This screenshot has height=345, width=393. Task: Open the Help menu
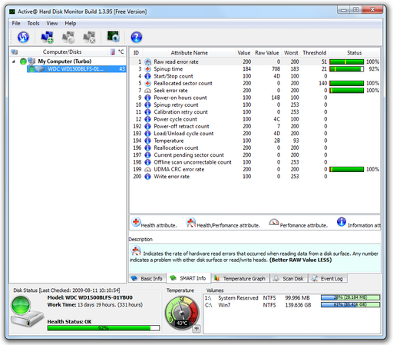tap(71, 23)
